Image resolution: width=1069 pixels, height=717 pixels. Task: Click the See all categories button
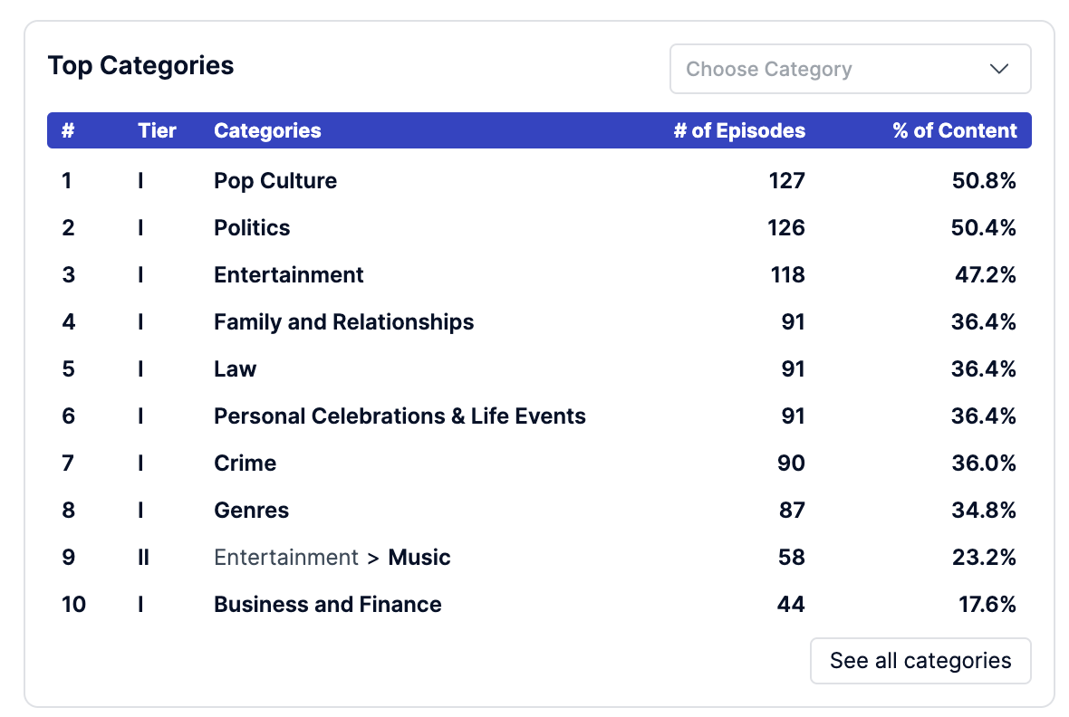point(920,661)
